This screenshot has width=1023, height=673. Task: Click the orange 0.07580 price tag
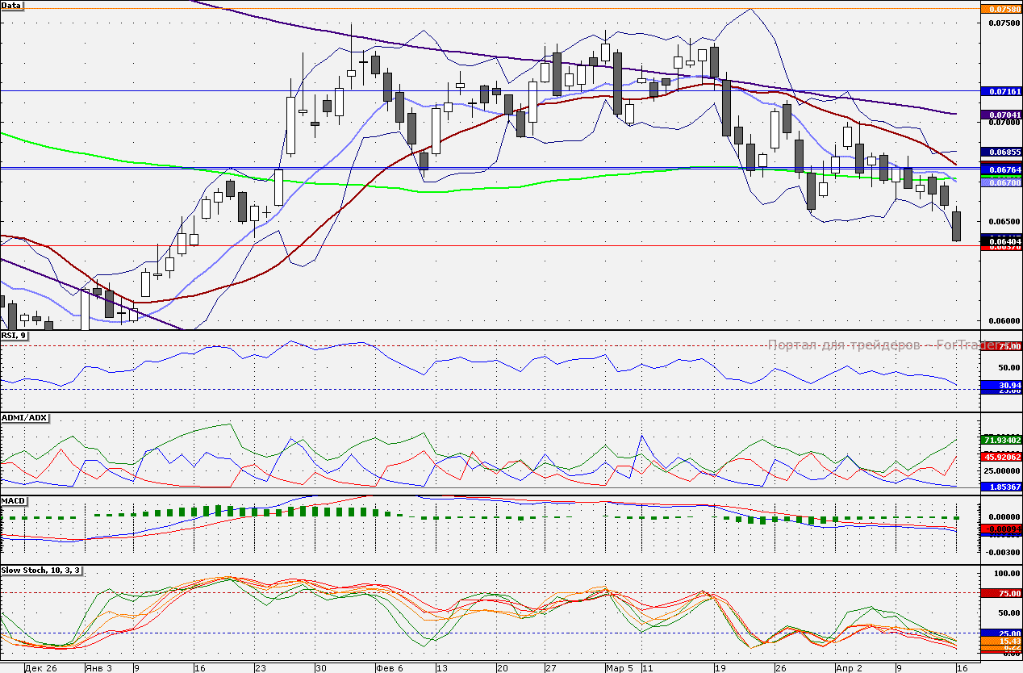[1000, 9]
